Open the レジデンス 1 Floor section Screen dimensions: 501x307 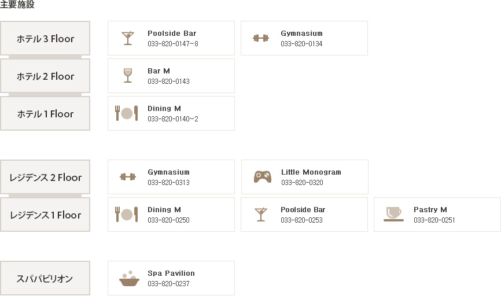(x=45, y=215)
